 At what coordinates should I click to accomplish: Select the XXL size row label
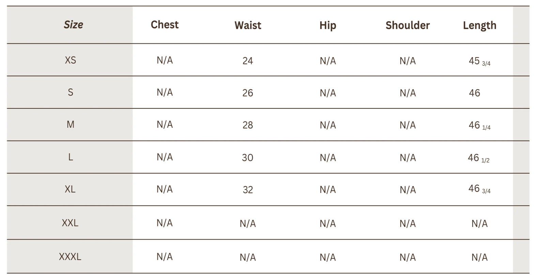[x=70, y=223]
